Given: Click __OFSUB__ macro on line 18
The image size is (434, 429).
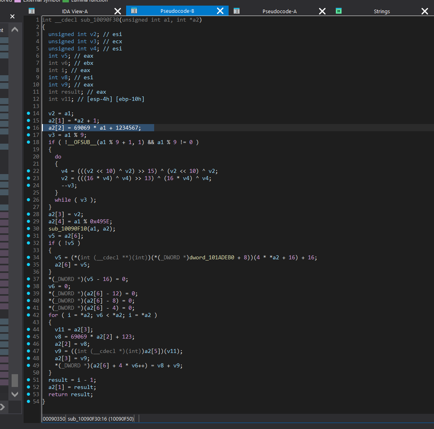Looking at the screenshot, I should (x=82, y=142).
